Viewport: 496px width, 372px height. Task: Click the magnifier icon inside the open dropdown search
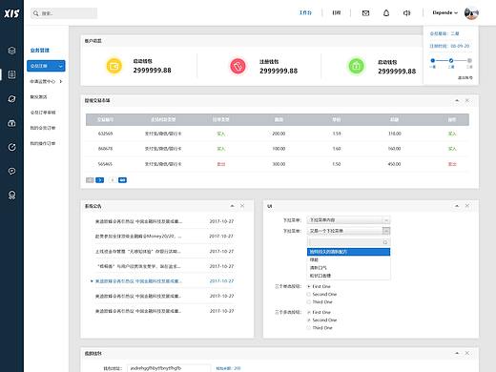coord(385,242)
